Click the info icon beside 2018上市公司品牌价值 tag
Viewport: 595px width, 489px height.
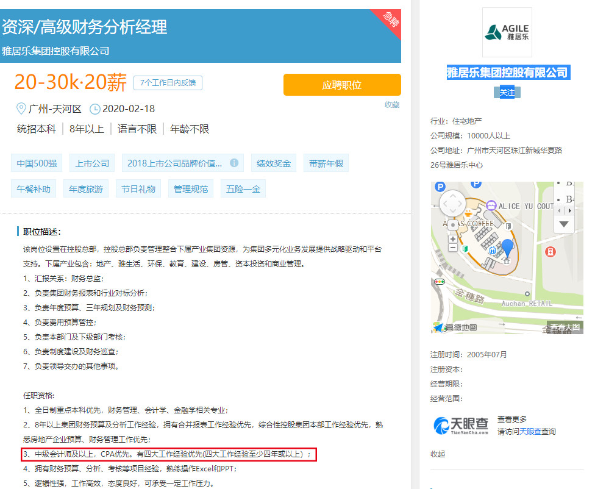pyautogui.click(x=234, y=163)
